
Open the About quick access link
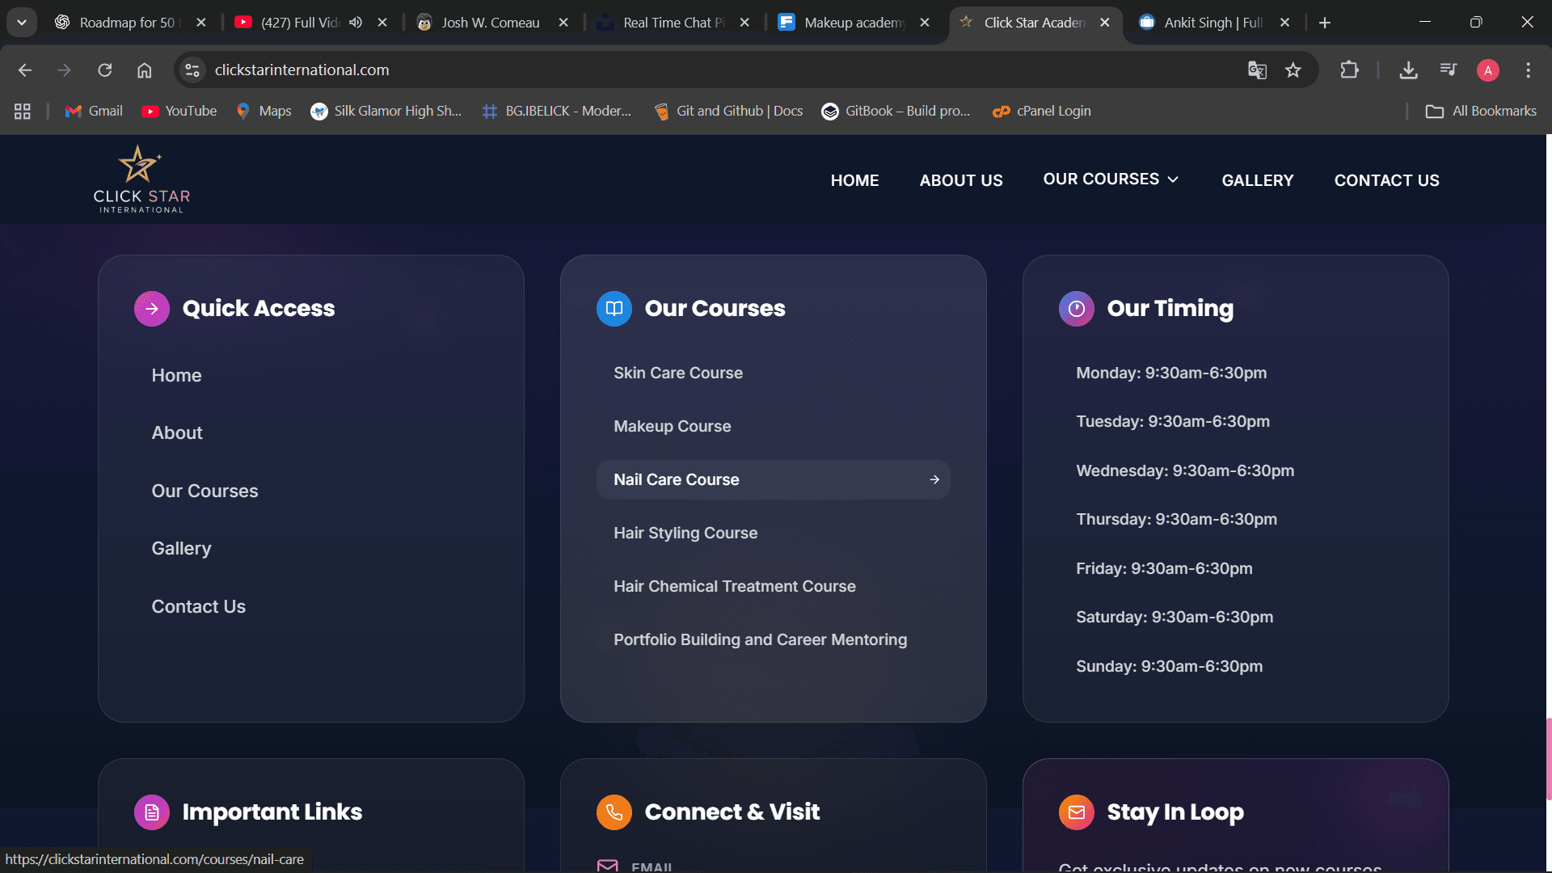[177, 433]
